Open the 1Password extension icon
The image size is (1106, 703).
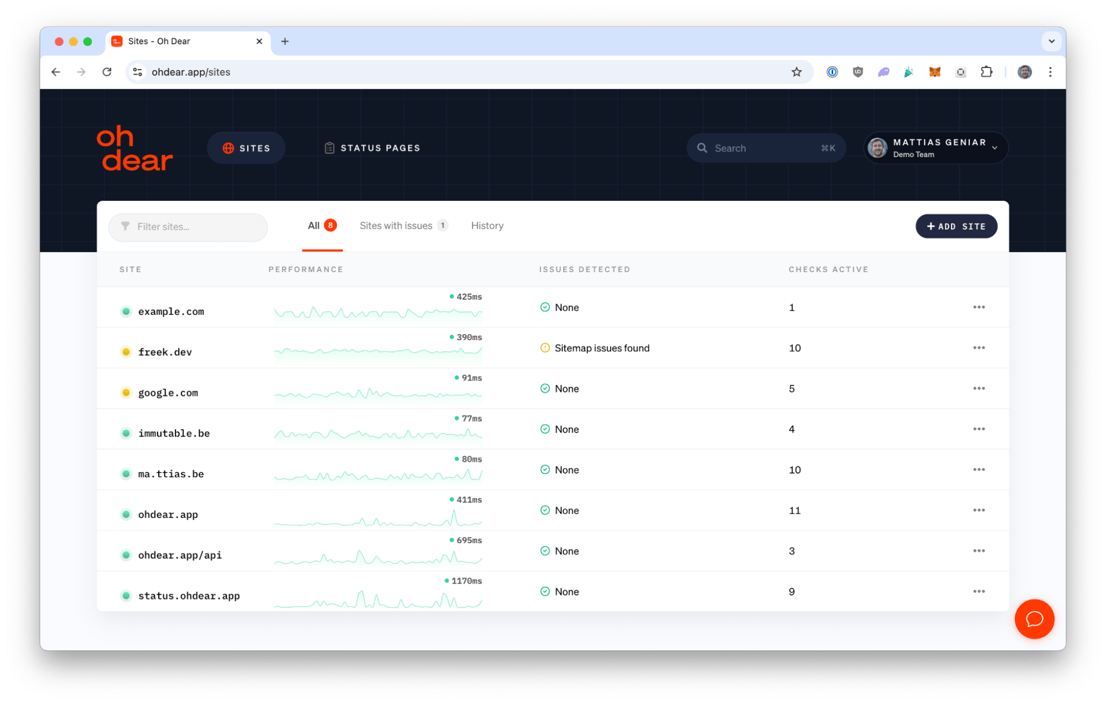point(832,72)
